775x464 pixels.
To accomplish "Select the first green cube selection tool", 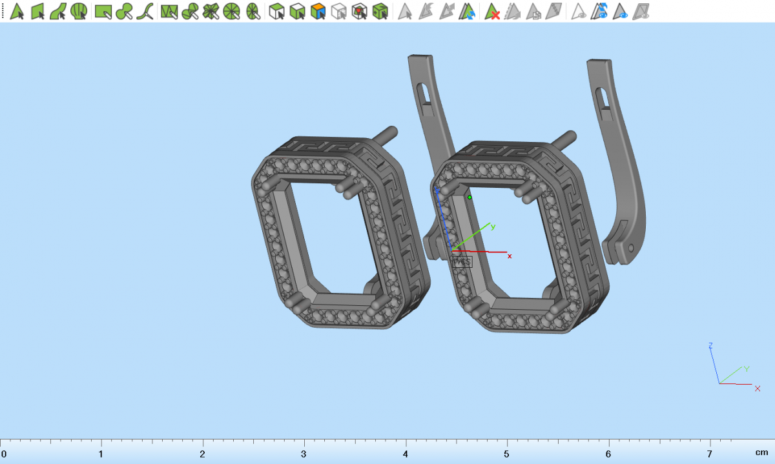I will [276, 11].
